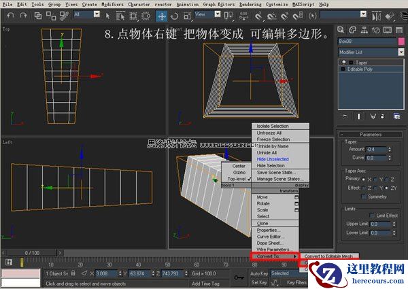This screenshot has height=289, width=408.
Task: Click the Mirror tool icon
Action: tap(376, 16)
